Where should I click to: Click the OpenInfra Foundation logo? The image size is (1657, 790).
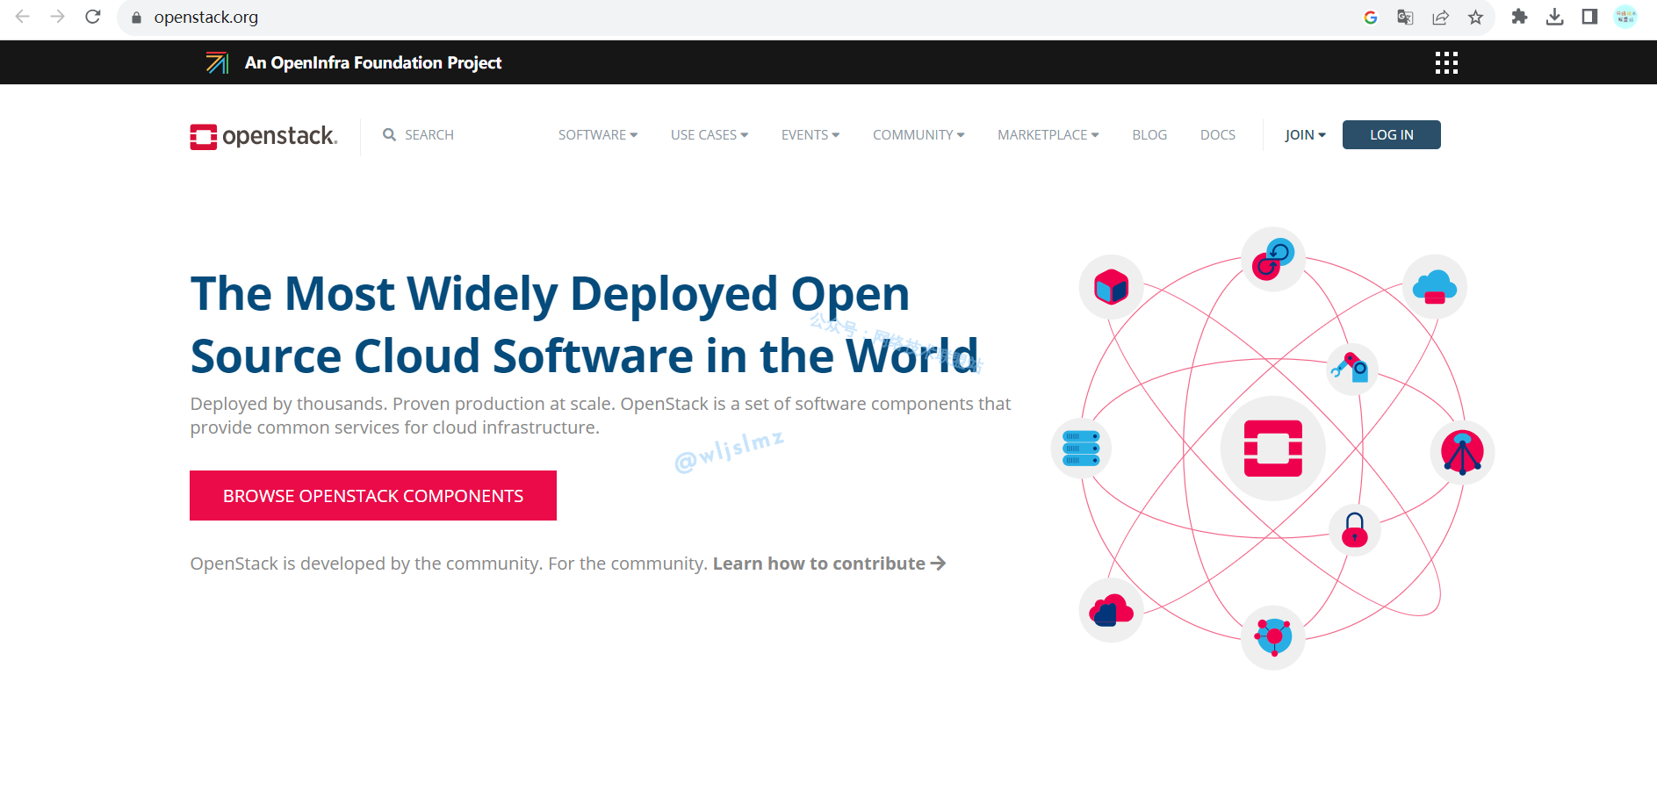pos(217,62)
